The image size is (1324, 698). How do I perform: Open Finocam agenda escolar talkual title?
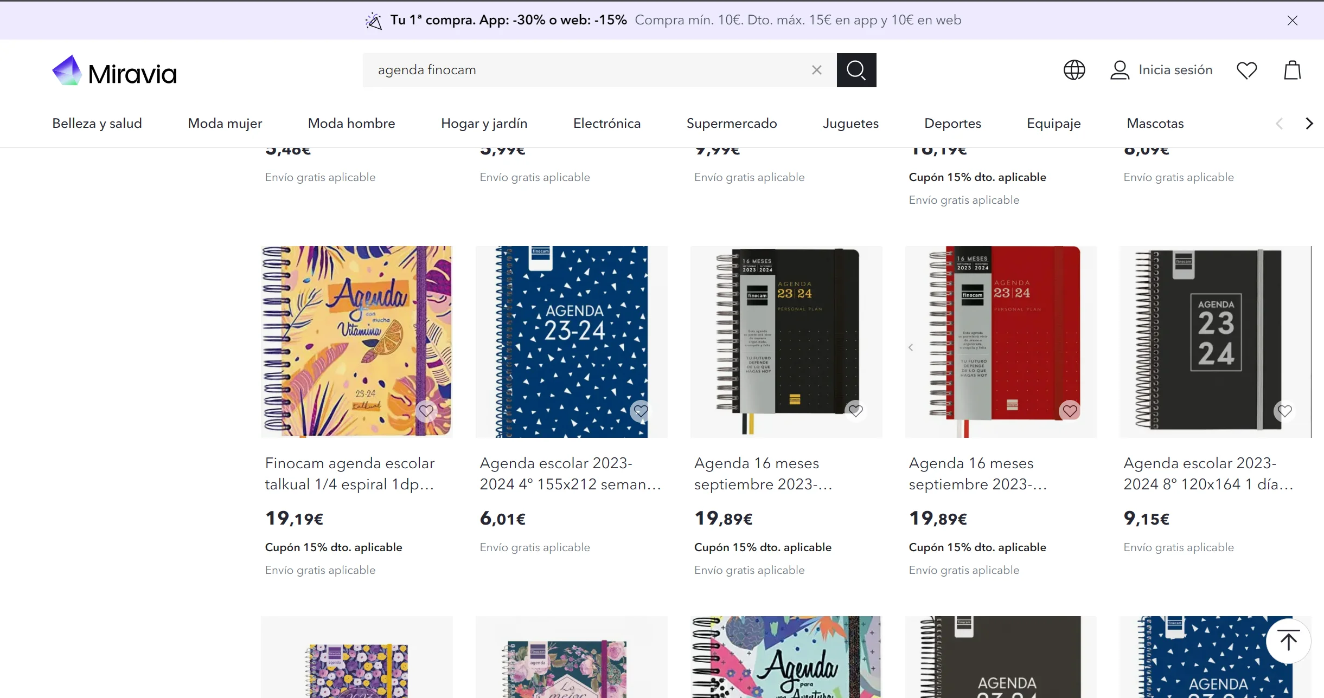(x=350, y=474)
